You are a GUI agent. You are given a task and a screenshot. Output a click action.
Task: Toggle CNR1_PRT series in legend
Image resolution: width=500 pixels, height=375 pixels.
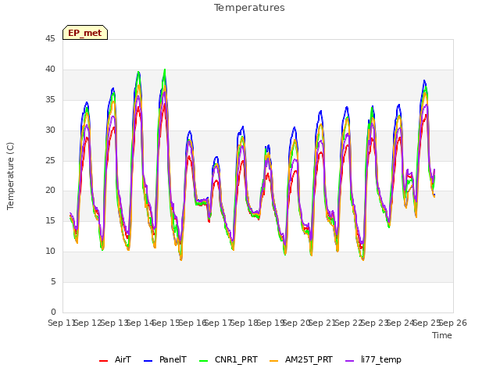(228, 359)
